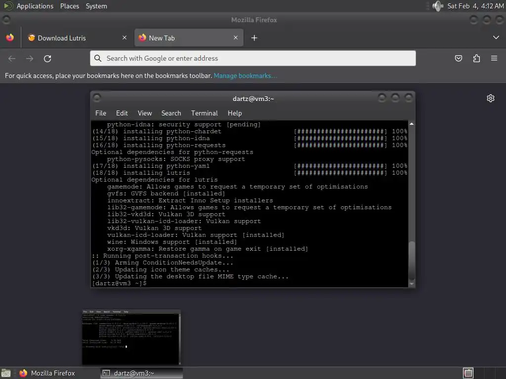Click 'Optional dependencies for lutris' text
This screenshot has height=379, width=506.
coord(155,180)
